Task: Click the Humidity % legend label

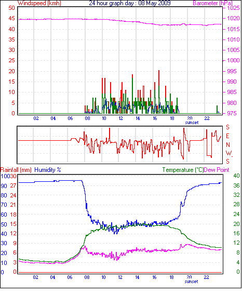Action: pyautogui.click(x=48, y=170)
